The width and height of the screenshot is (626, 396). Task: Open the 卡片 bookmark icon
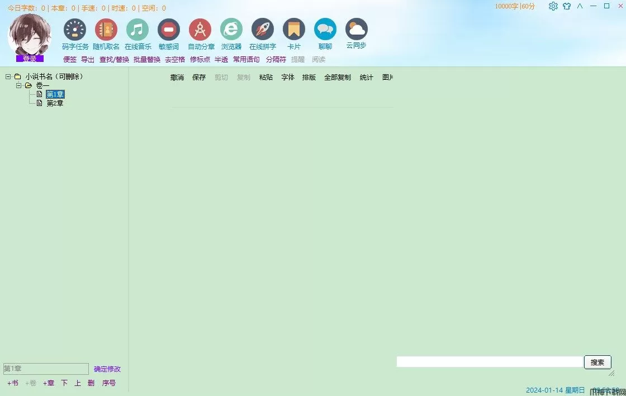pos(294,30)
